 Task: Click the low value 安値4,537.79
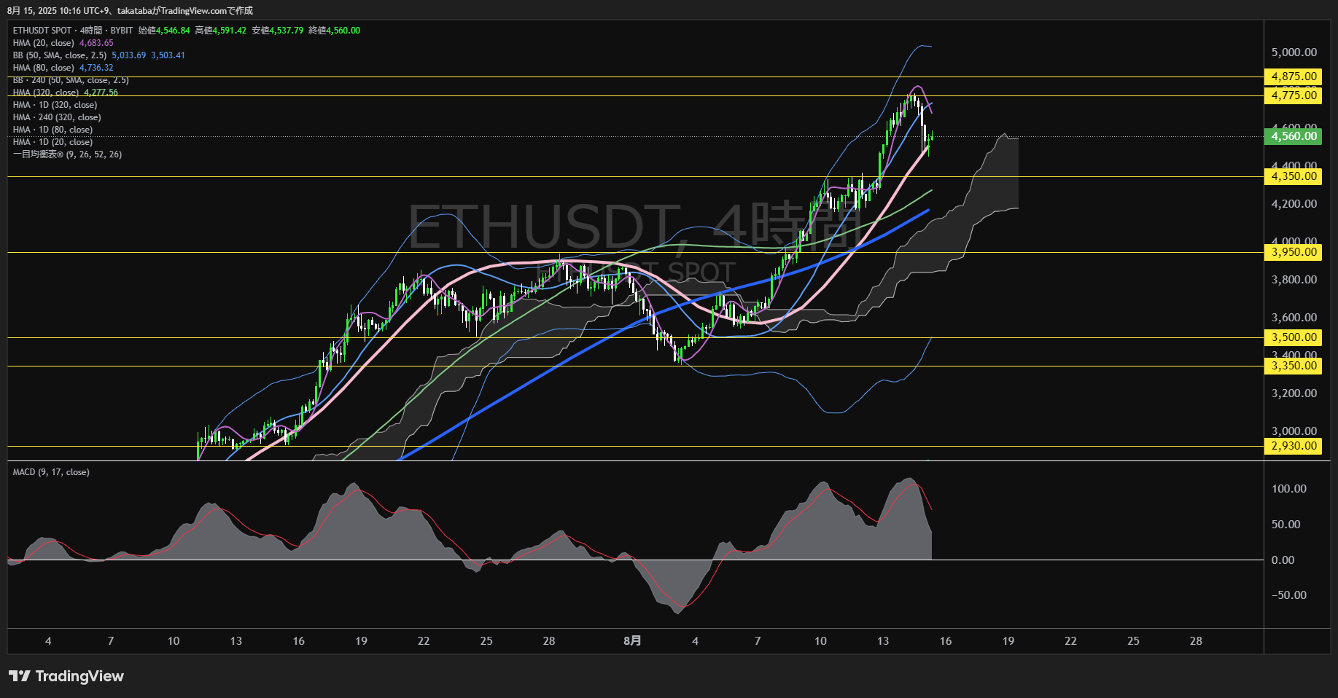[278, 31]
